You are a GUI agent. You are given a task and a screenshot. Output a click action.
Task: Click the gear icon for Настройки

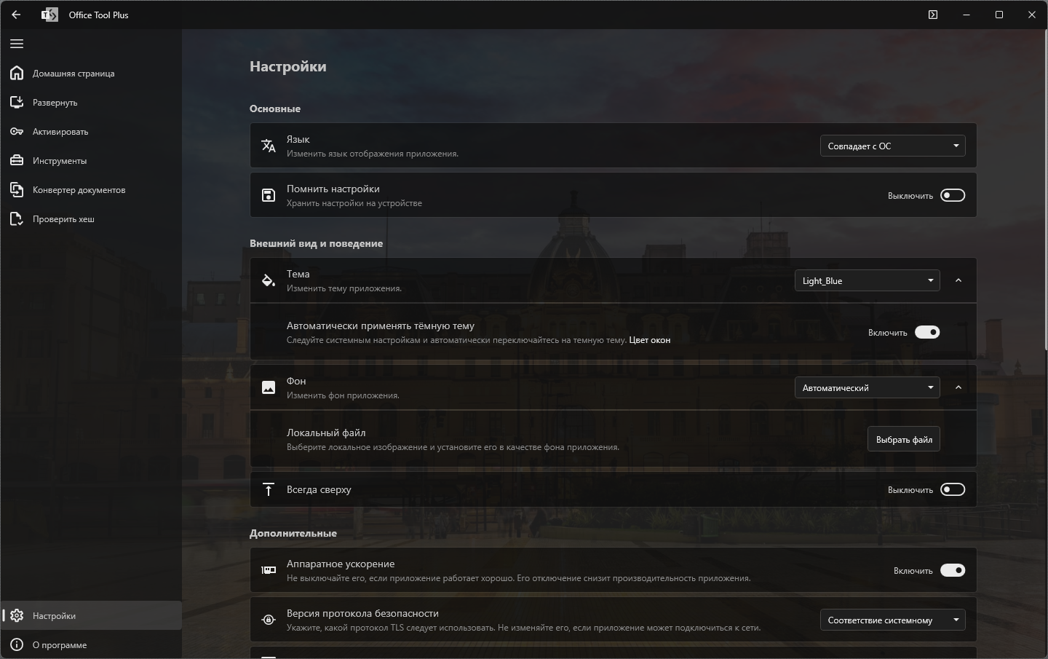17,615
